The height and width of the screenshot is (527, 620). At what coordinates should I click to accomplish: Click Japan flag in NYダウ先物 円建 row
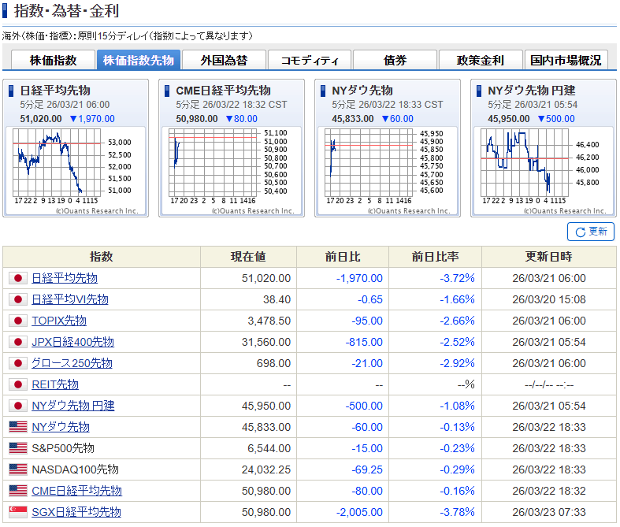pos(18,406)
